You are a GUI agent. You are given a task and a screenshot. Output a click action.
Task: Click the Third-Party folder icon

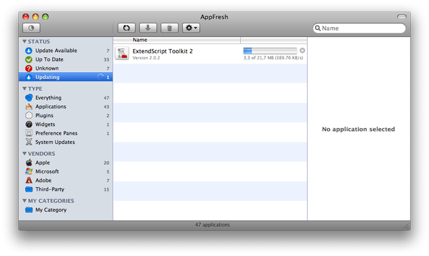[x=29, y=189]
